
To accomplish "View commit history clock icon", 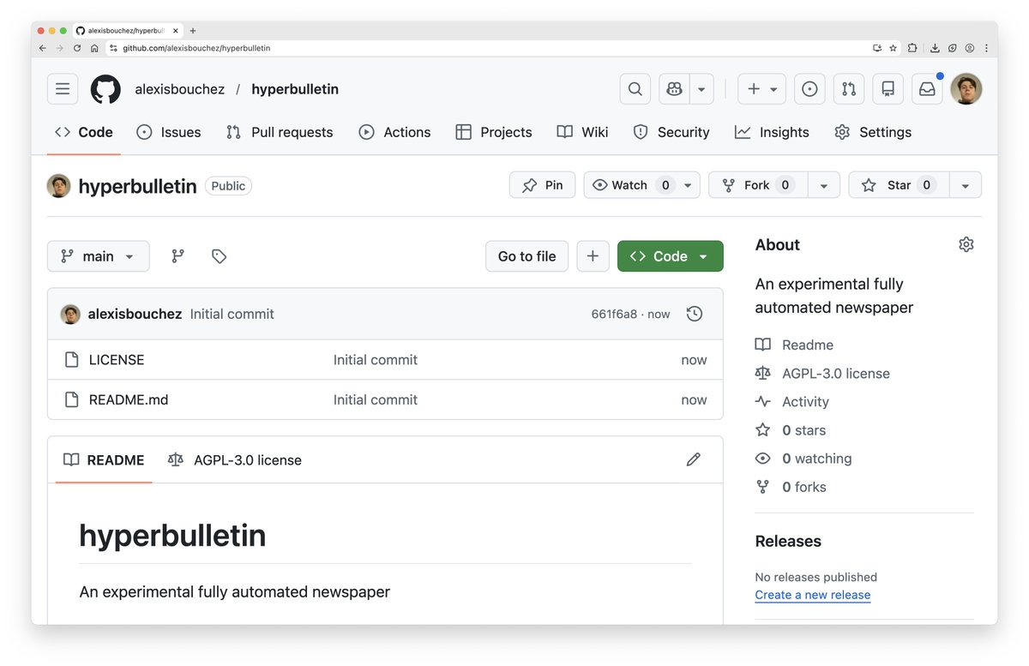I will click(695, 314).
